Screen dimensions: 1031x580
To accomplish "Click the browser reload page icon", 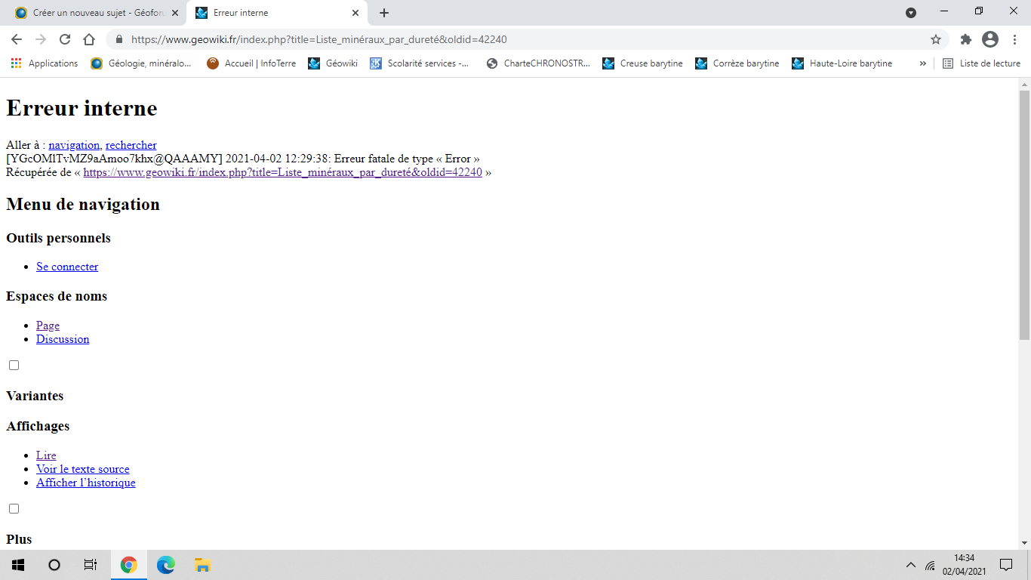I will [x=65, y=39].
